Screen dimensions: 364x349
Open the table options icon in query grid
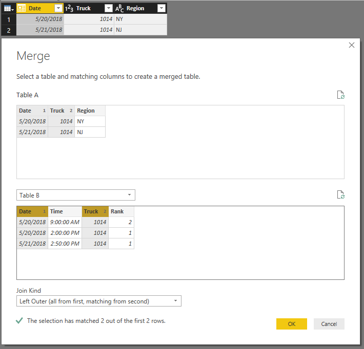pos(9,9)
